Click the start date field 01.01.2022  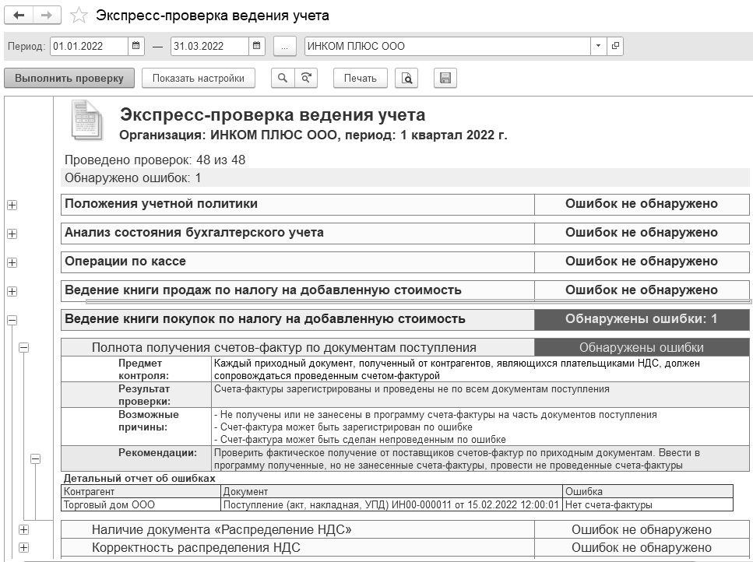89,46
